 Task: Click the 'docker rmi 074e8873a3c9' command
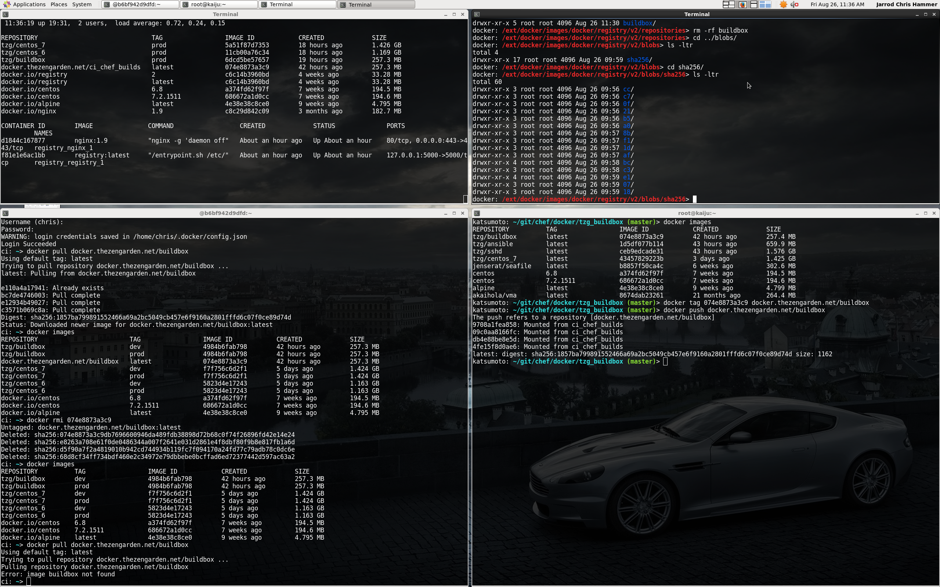69,420
